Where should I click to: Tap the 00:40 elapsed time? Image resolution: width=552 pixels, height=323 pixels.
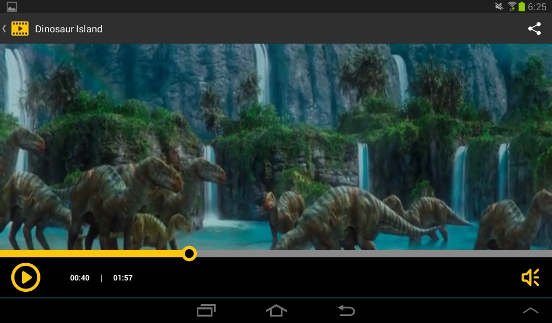pos(80,278)
